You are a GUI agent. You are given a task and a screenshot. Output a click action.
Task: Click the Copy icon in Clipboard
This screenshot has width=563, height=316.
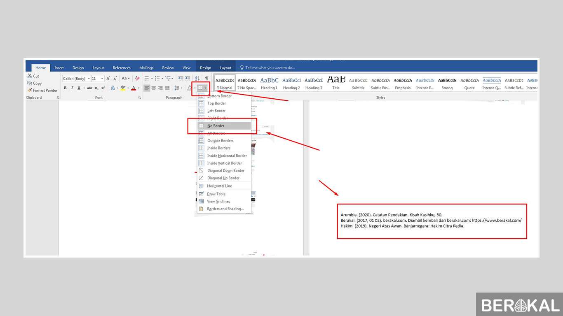coord(30,83)
